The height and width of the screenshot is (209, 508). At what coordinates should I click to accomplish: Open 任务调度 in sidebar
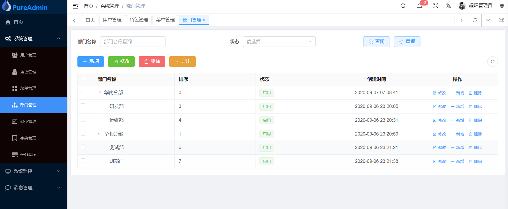click(34, 155)
